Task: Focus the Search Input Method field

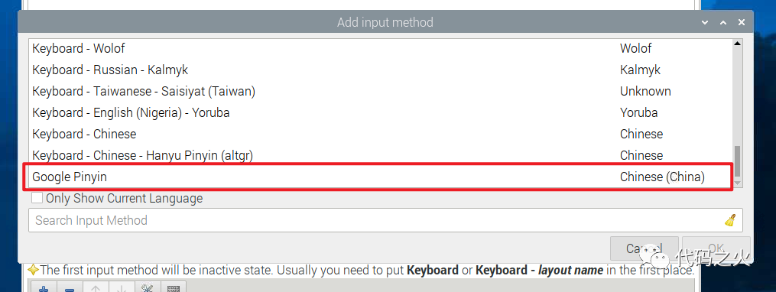Action: click(385, 220)
